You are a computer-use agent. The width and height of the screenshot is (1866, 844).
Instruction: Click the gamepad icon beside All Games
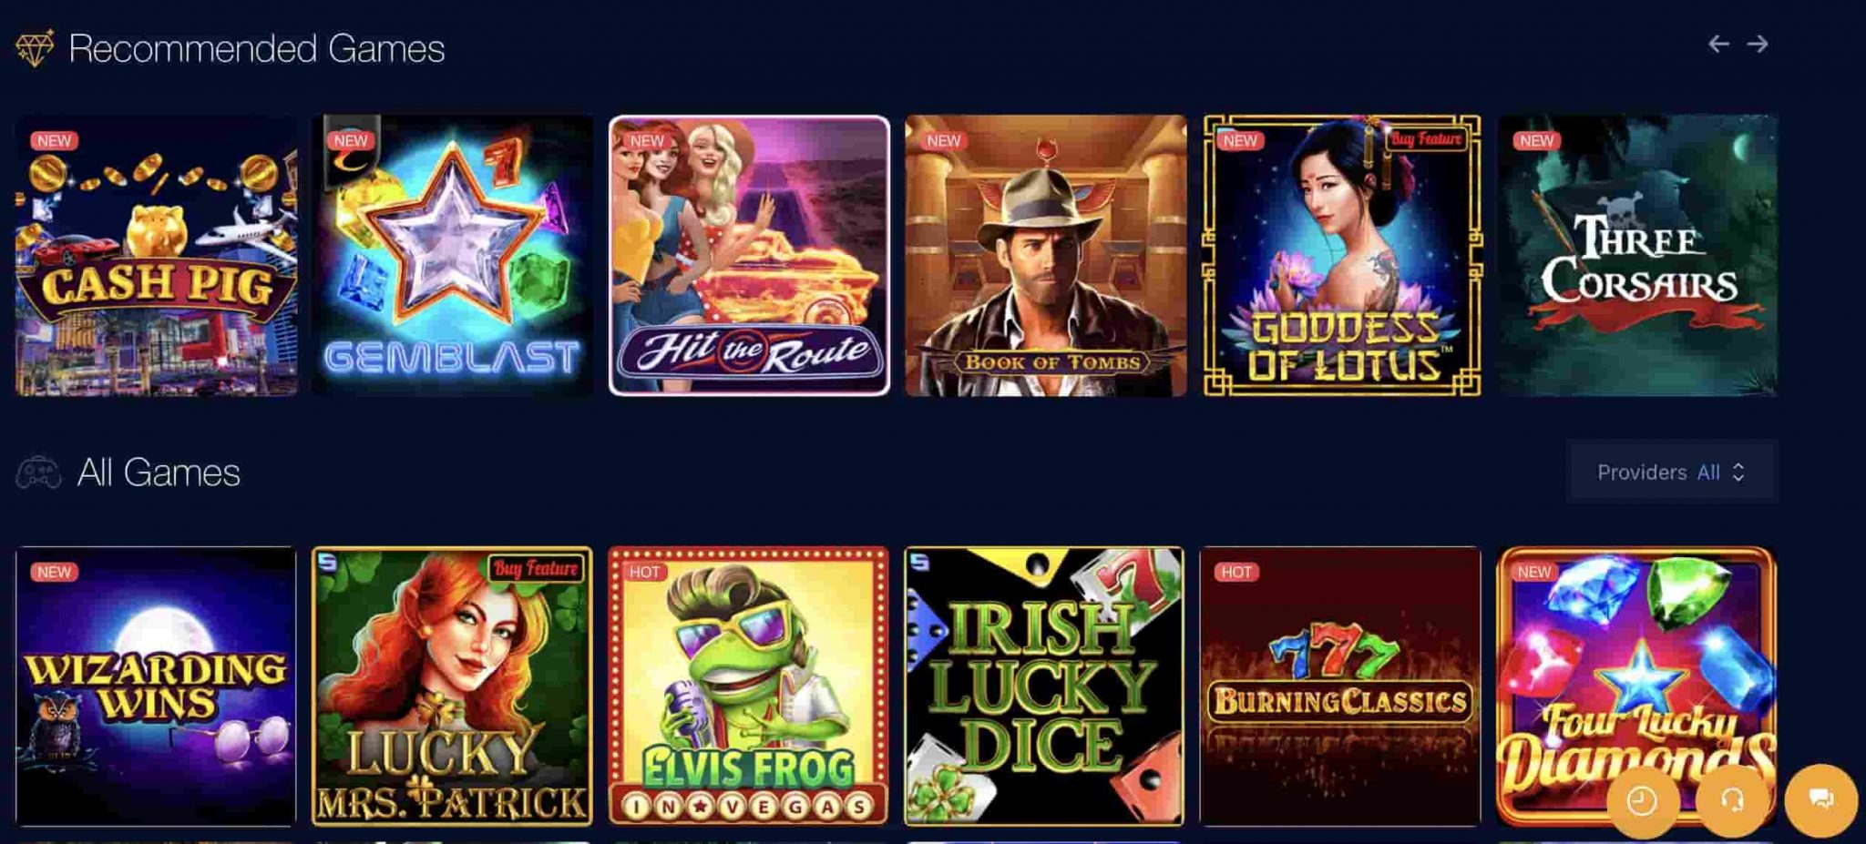tap(38, 473)
